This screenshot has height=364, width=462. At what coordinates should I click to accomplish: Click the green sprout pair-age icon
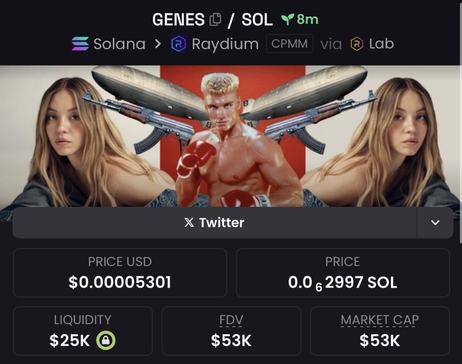(x=287, y=19)
